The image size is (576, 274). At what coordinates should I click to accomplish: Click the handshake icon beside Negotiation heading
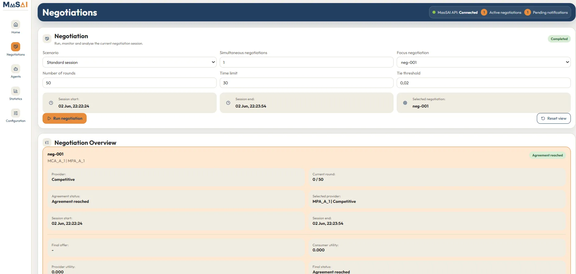[x=47, y=39]
